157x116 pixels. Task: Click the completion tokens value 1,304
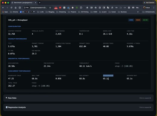pos(58,47)
